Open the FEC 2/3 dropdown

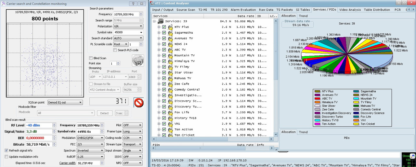click(90, 144)
